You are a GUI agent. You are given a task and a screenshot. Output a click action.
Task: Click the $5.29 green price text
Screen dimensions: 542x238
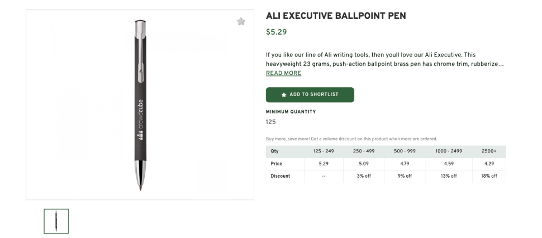[276, 32]
